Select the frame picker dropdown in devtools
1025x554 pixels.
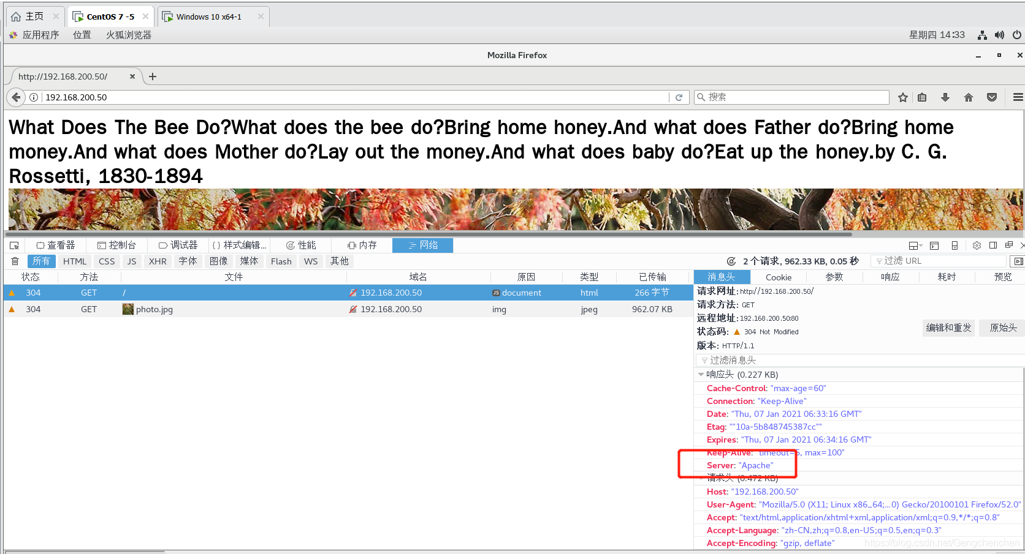pos(916,245)
